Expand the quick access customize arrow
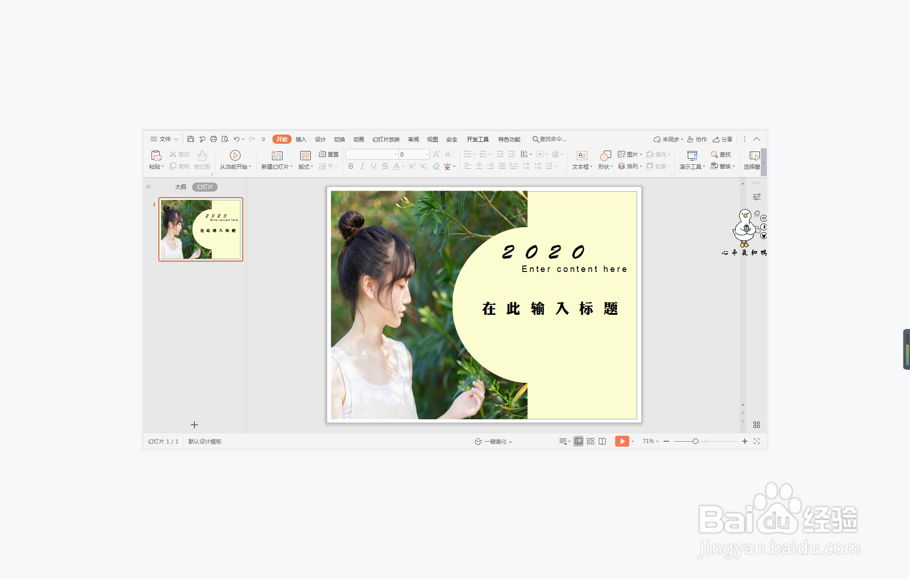The width and height of the screenshot is (910, 579). click(263, 139)
